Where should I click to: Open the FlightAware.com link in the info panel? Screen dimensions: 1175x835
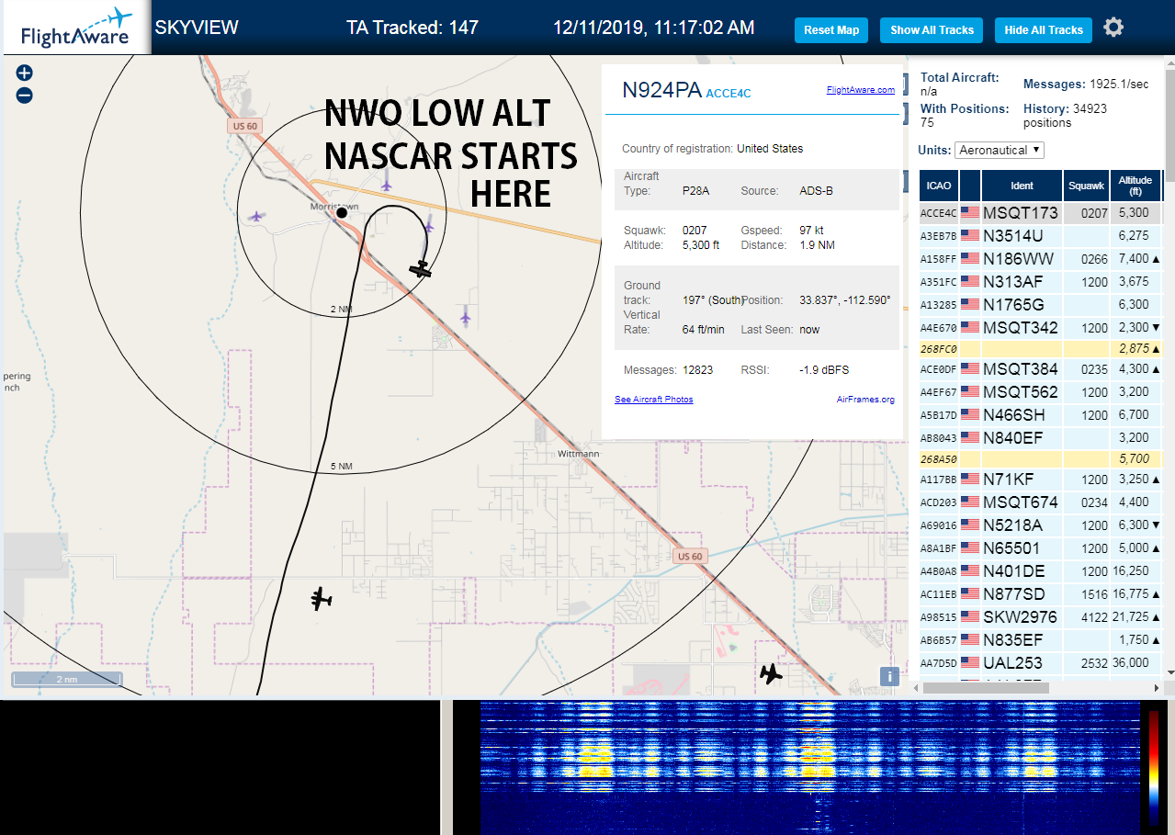(x=860, y=90)
